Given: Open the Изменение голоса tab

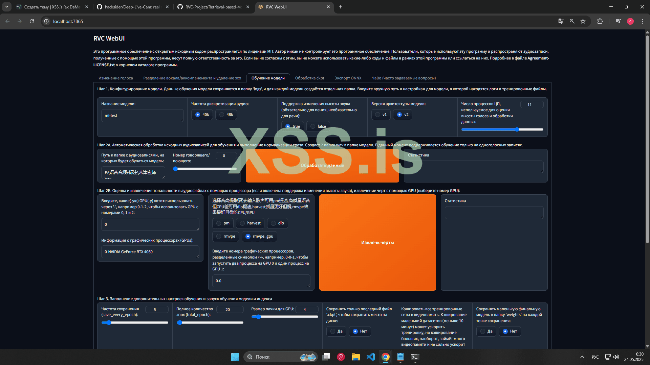Looking at the screenshot, I should 115,78.
